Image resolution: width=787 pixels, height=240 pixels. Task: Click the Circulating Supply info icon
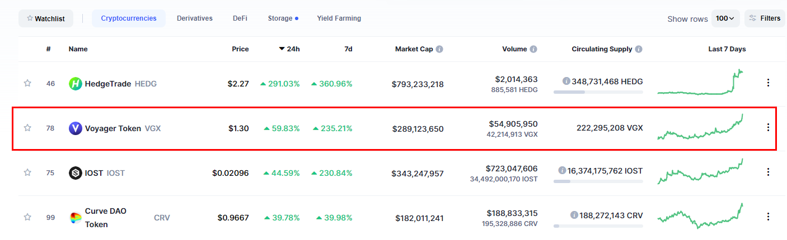coord(639,49)
